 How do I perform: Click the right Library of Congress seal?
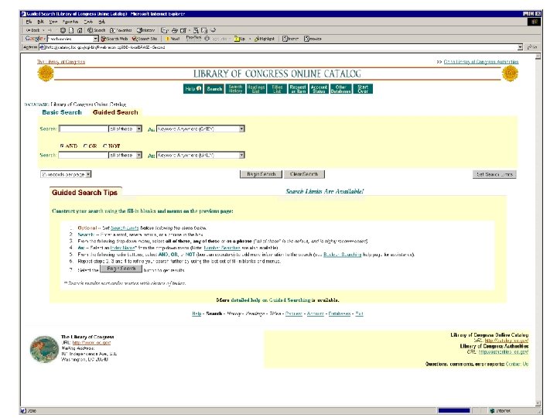[x=510, y=74]
